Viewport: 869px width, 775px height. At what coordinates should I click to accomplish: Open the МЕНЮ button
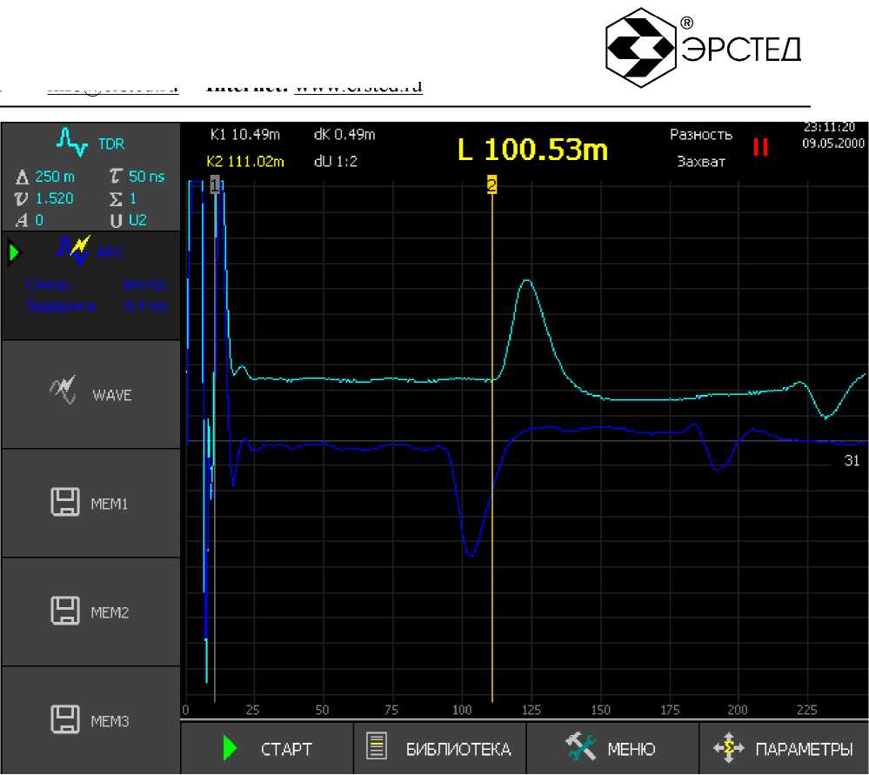tap(612, 748)
